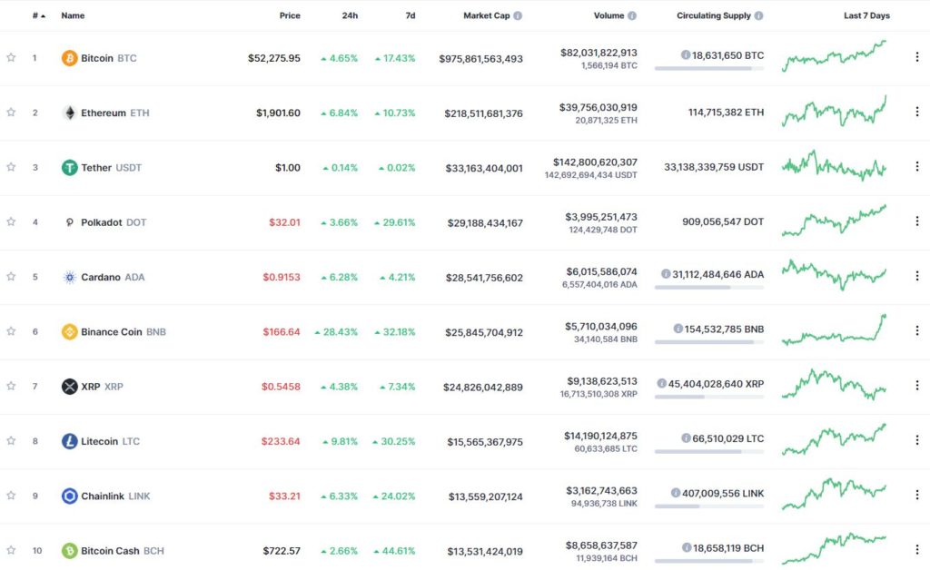This screenshot has height=570, width=930.
Task: Click the Cardano coin logo
Action: (69, 277)
